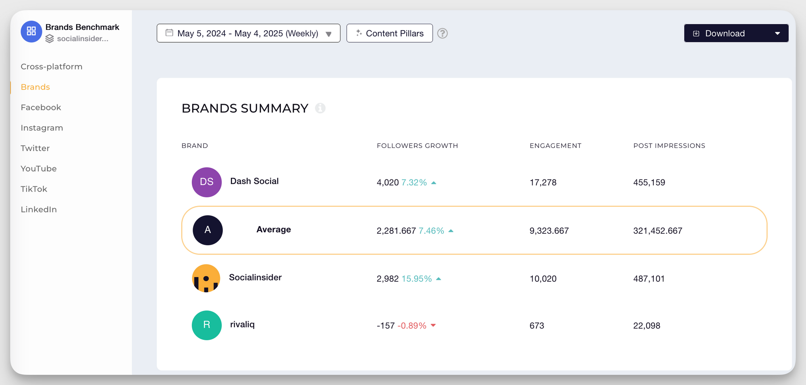Image resolution: width=806 pixels, height=385 pixels.
Task: Click the BRAND column header
Action: point(195,146)
